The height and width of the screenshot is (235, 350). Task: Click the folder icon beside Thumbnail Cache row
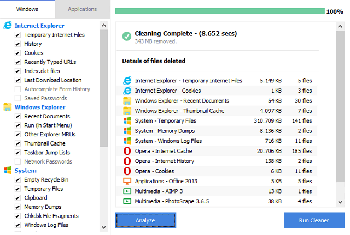[x=127, y=111]
